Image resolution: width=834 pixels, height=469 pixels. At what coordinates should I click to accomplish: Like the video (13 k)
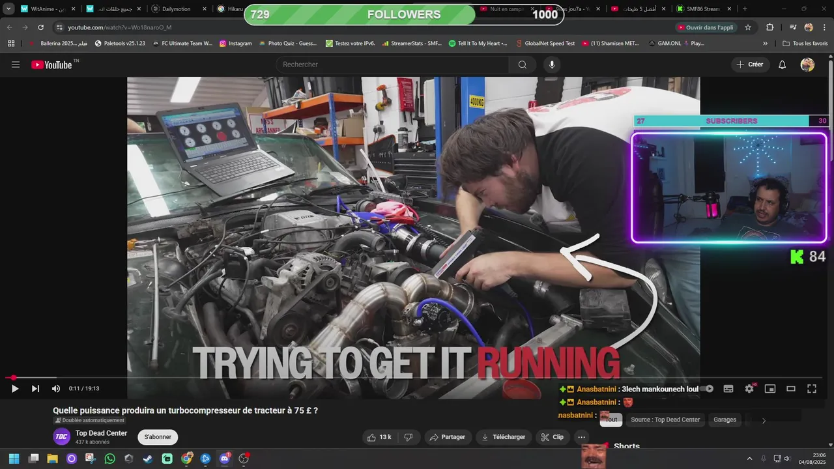coord(379,437)
